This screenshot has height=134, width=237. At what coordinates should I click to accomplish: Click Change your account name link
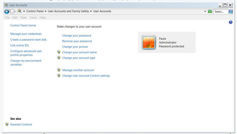79,52
